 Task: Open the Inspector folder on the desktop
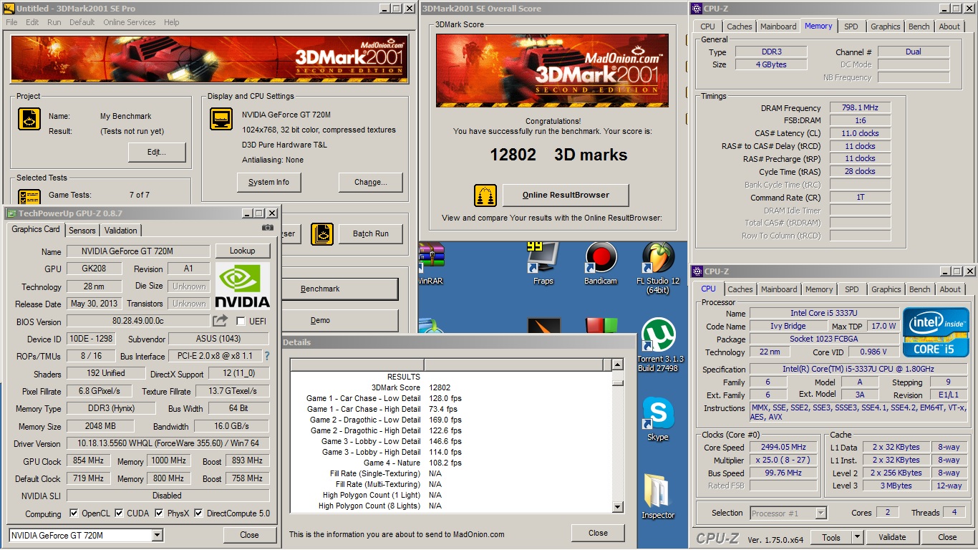point(658,496)
